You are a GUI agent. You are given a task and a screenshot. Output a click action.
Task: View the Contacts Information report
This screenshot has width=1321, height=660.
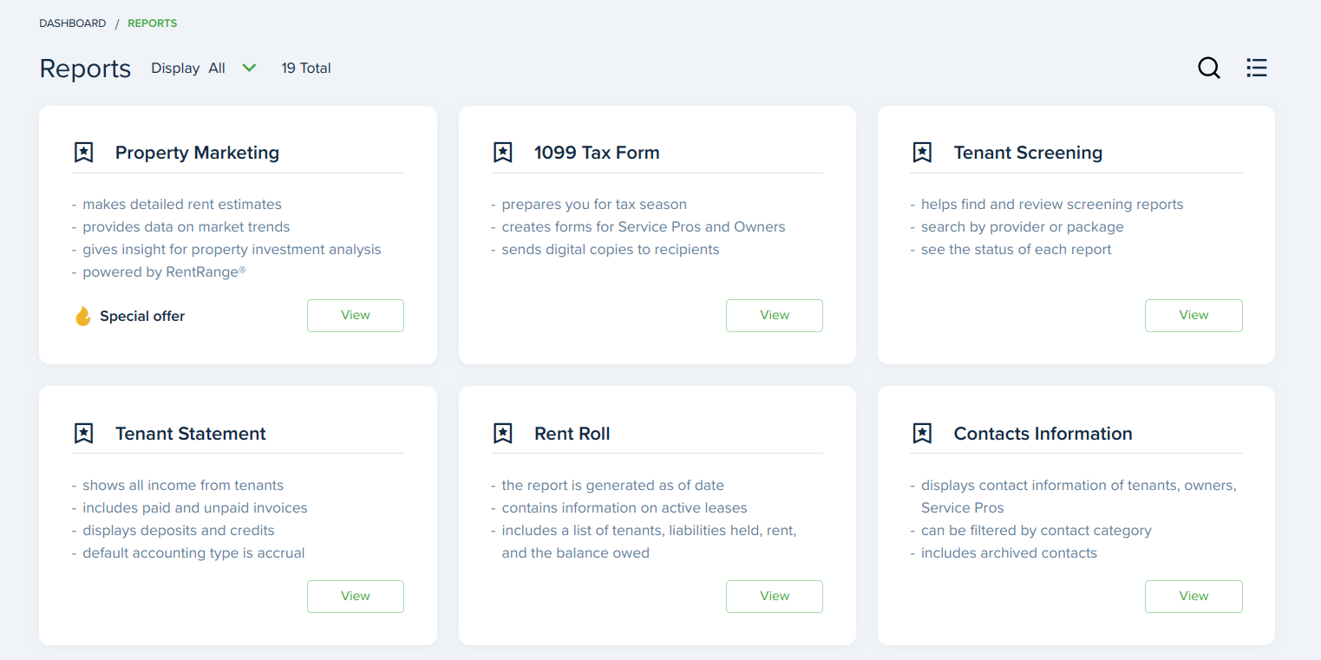[1193, 597]
